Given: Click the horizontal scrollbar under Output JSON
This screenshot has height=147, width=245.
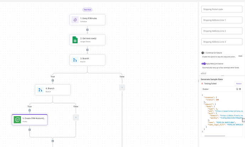Looking at the screenshot, I should (x=215, y=136).
